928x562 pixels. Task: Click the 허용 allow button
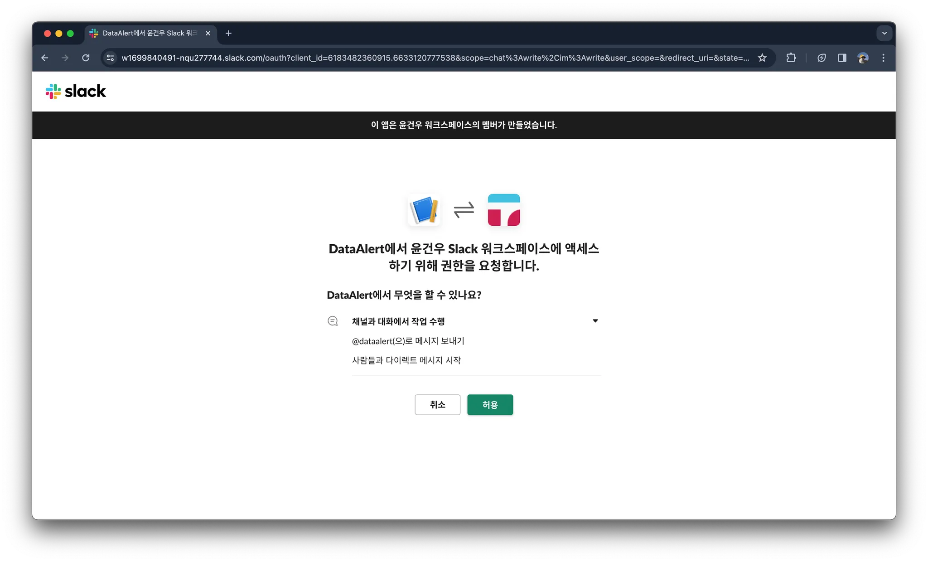click(490, 404)
